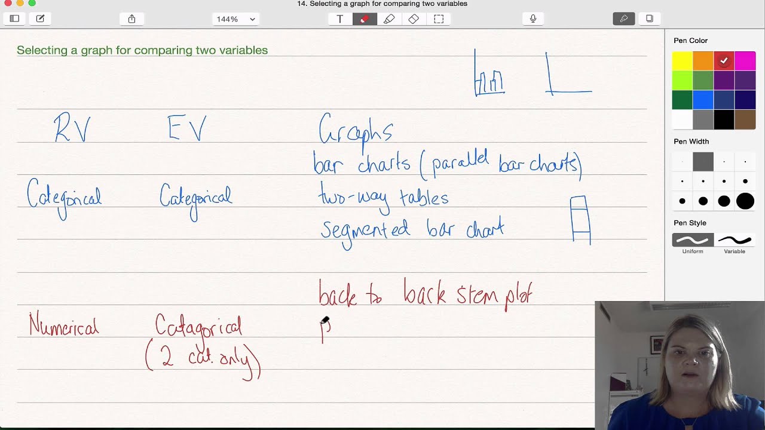Pick the magenta pen color
The height and width of the screenshot is (430, 765).
(745, 61)
